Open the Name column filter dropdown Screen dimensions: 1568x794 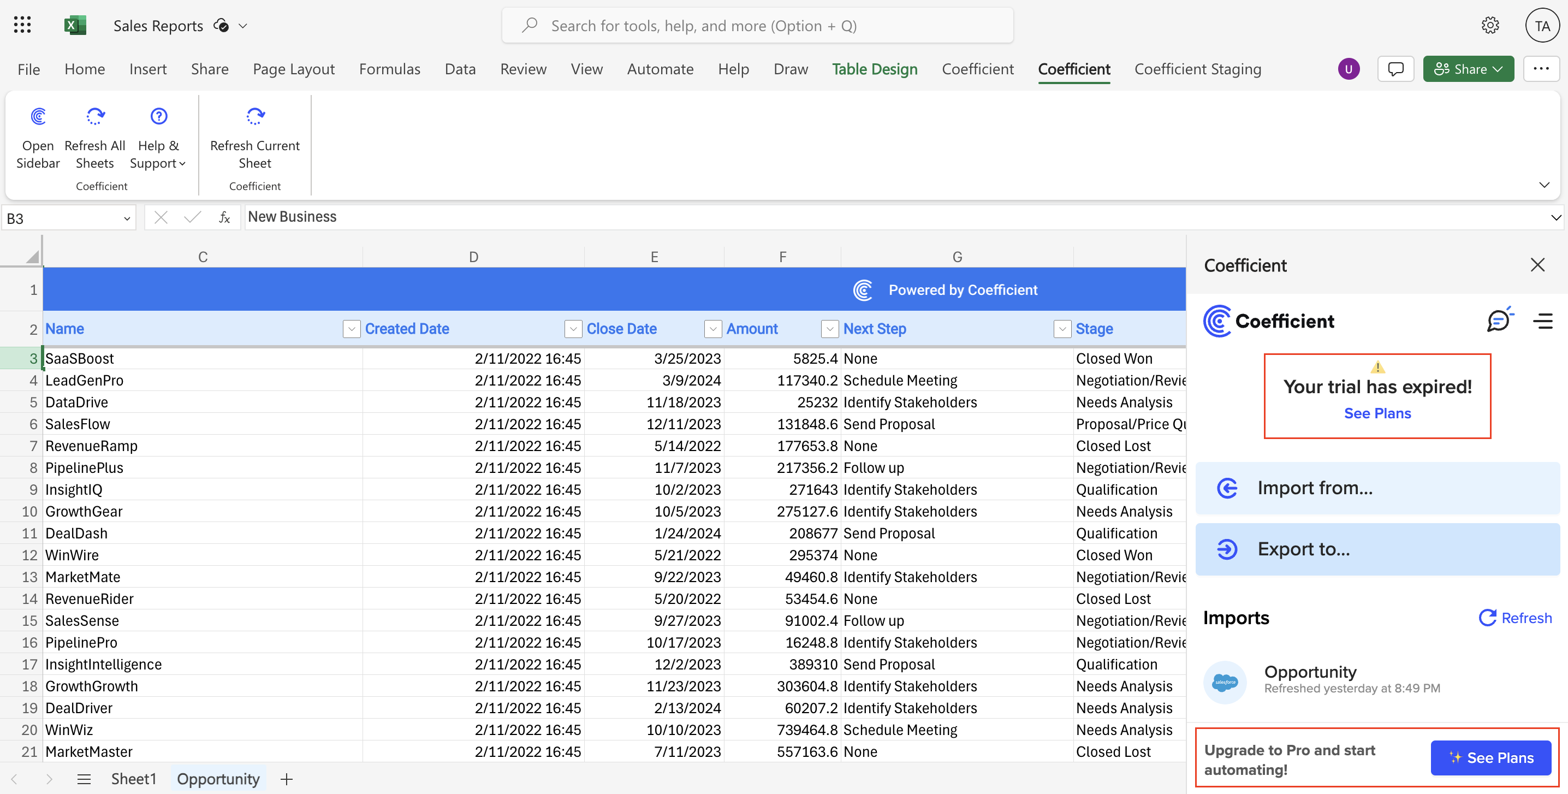coord(351,329)
